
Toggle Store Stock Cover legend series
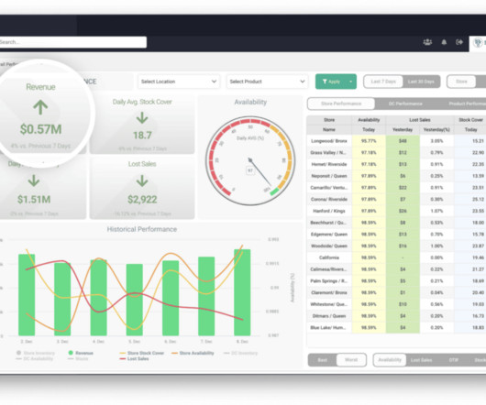(141, 353)
